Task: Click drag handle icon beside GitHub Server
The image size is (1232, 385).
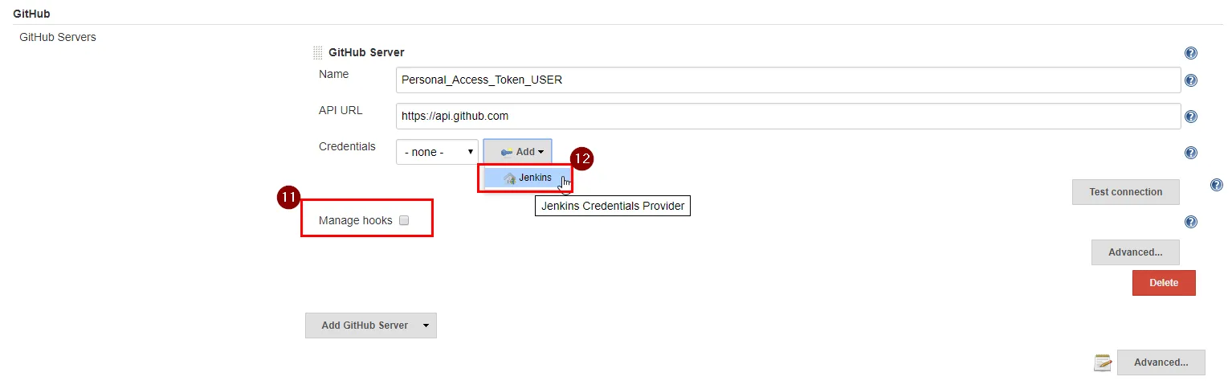Action: tap(318, 53)
